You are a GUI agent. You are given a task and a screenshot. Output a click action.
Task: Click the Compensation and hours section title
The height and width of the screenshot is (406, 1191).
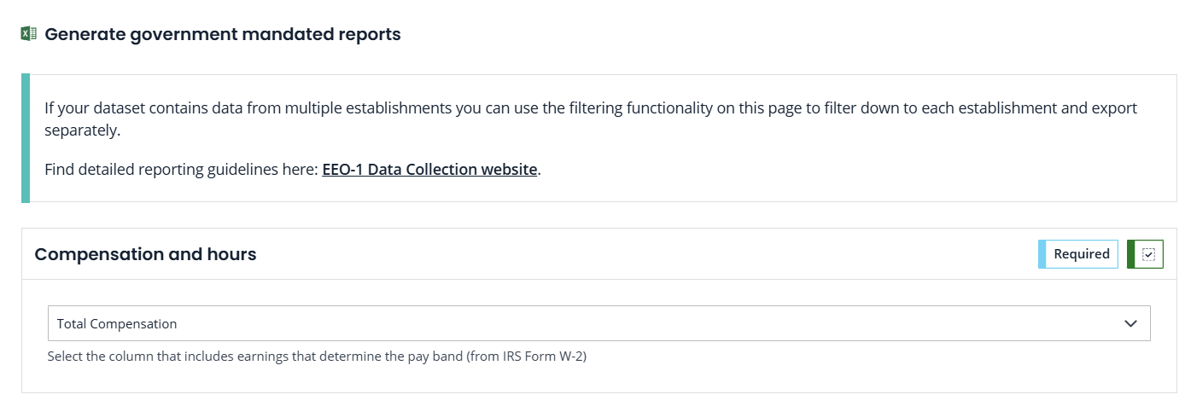(x=145, y=254)
